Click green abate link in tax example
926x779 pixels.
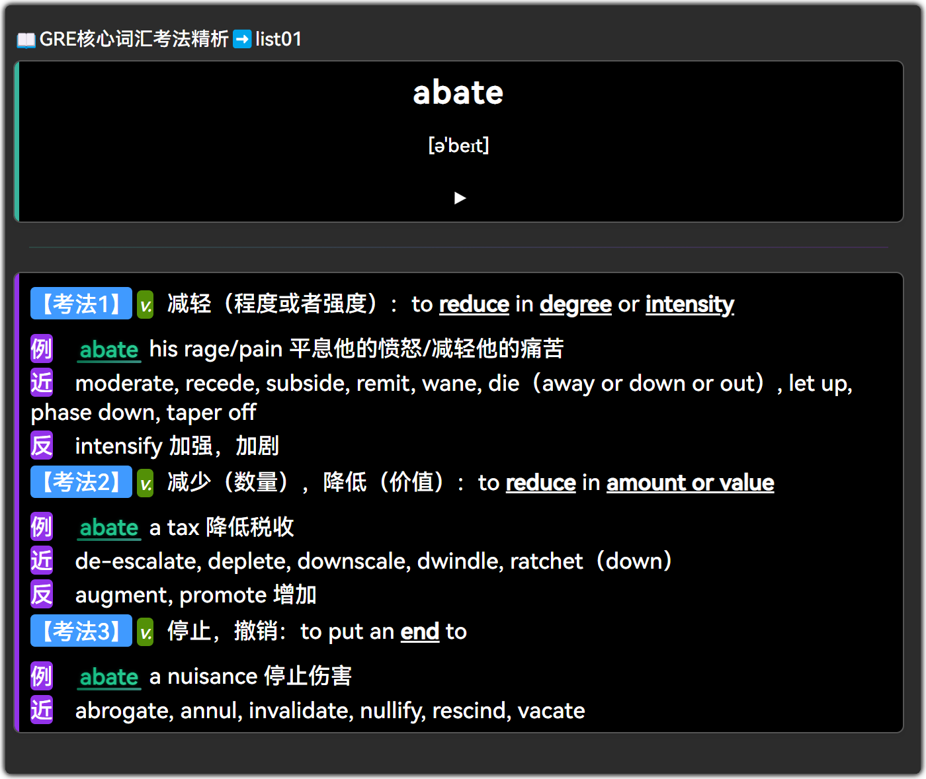[109, 528]
